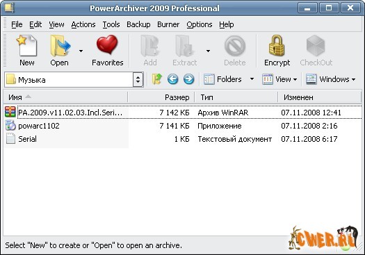Image resolution: width=365 pixels, height=255 pixels.
Task: Open the Burner menu
Action: (168, 24)
